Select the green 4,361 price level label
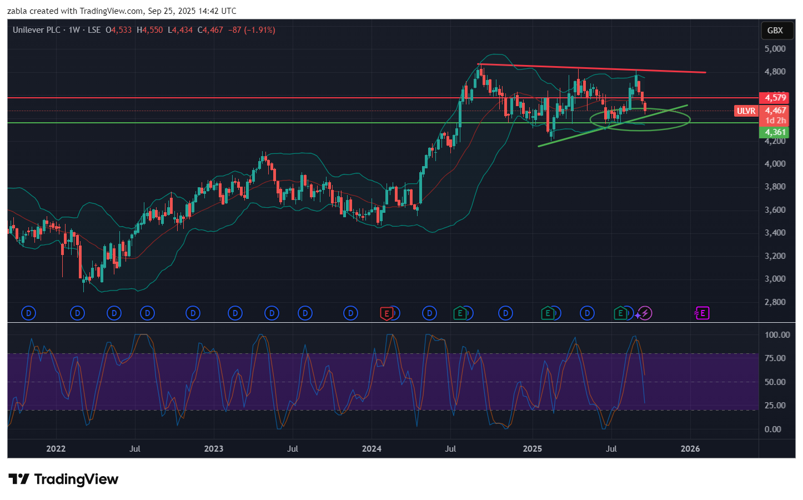This screenshot has height=500, width=803. pyautogui.click(x=775, y=132)
